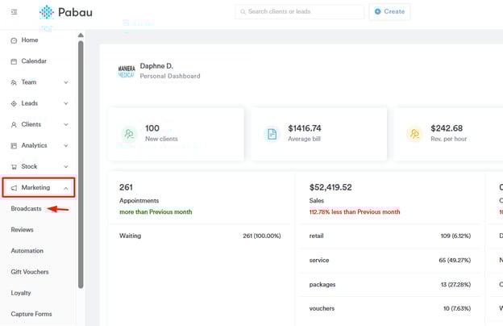This screenshot has width=503, height=326.
Task: Expand the Stock sidebar section
Action: pyautogui.click(x=39, y=166)
